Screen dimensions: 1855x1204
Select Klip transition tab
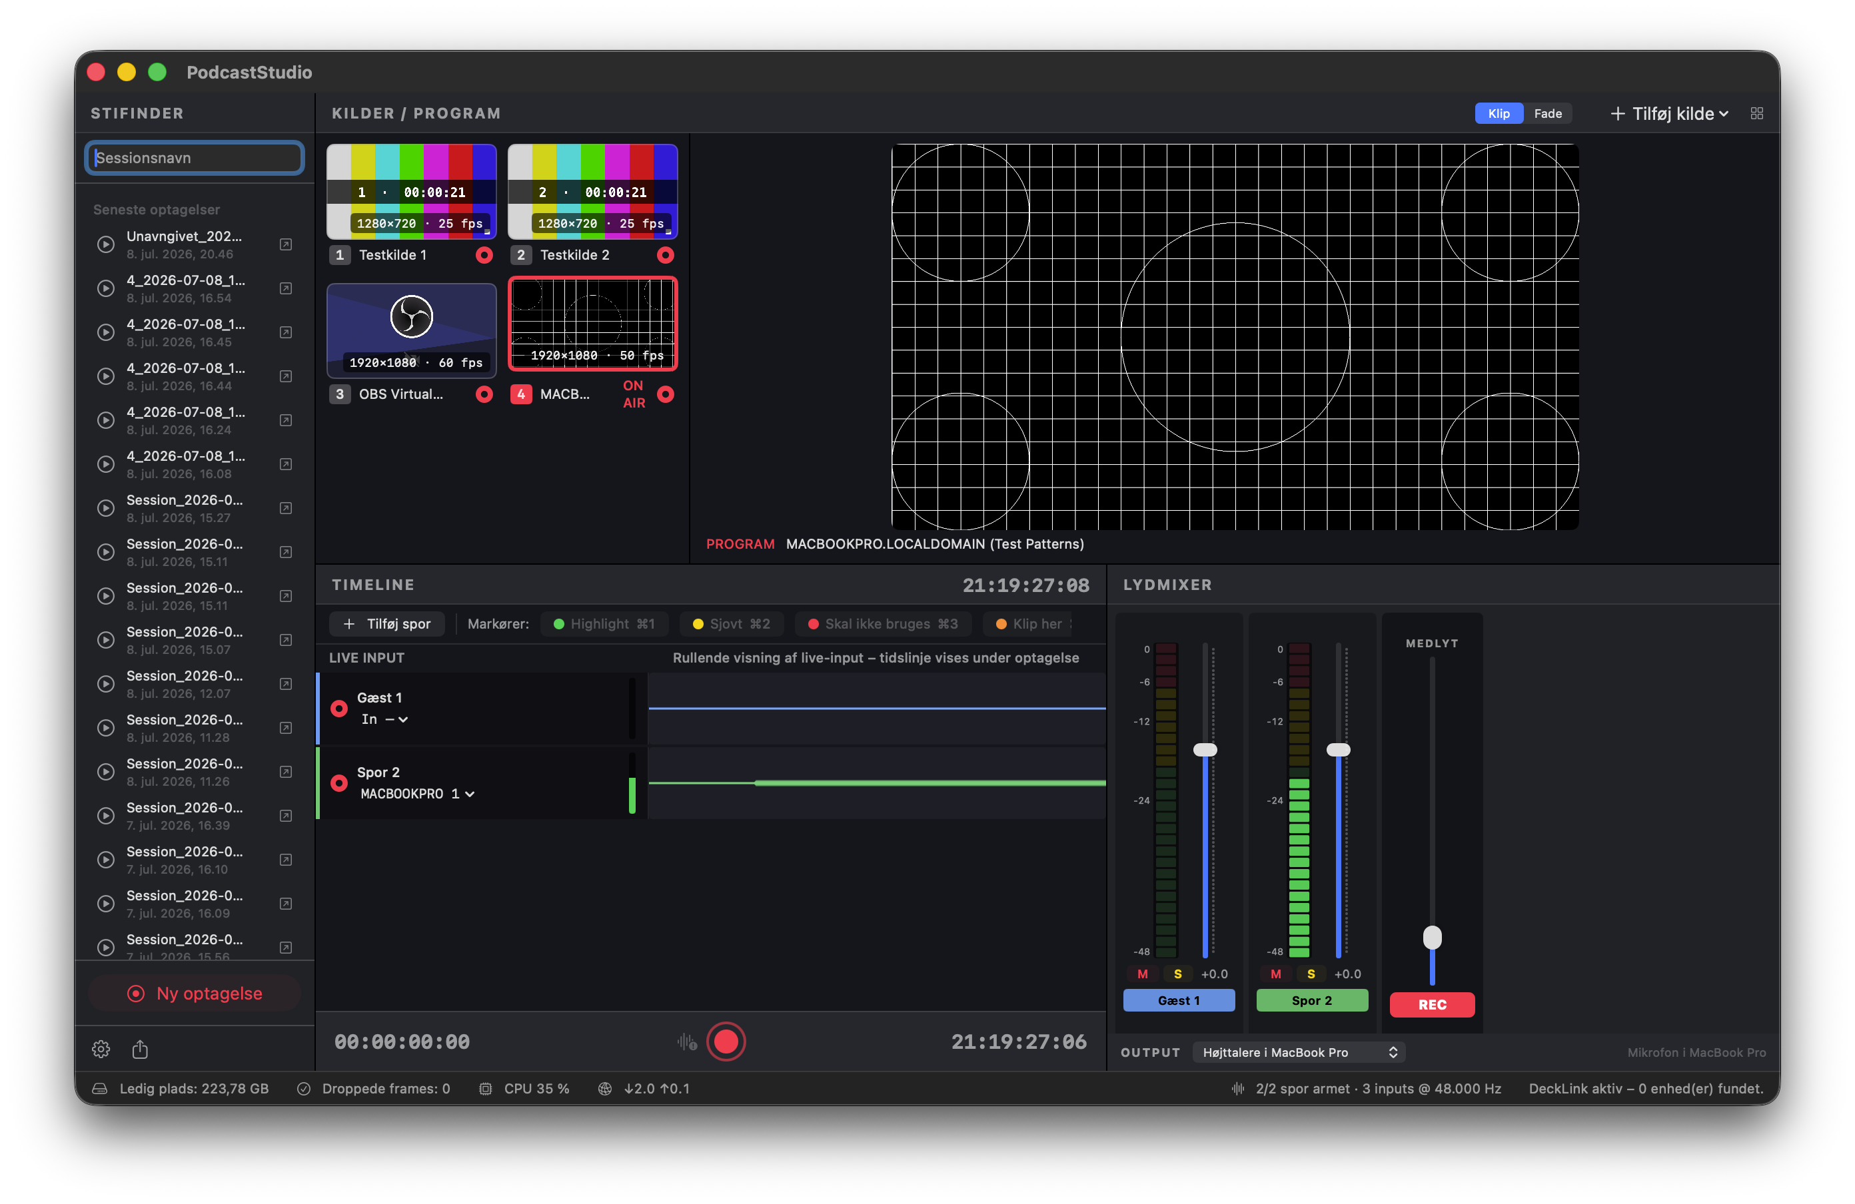tap(1499, 114)
